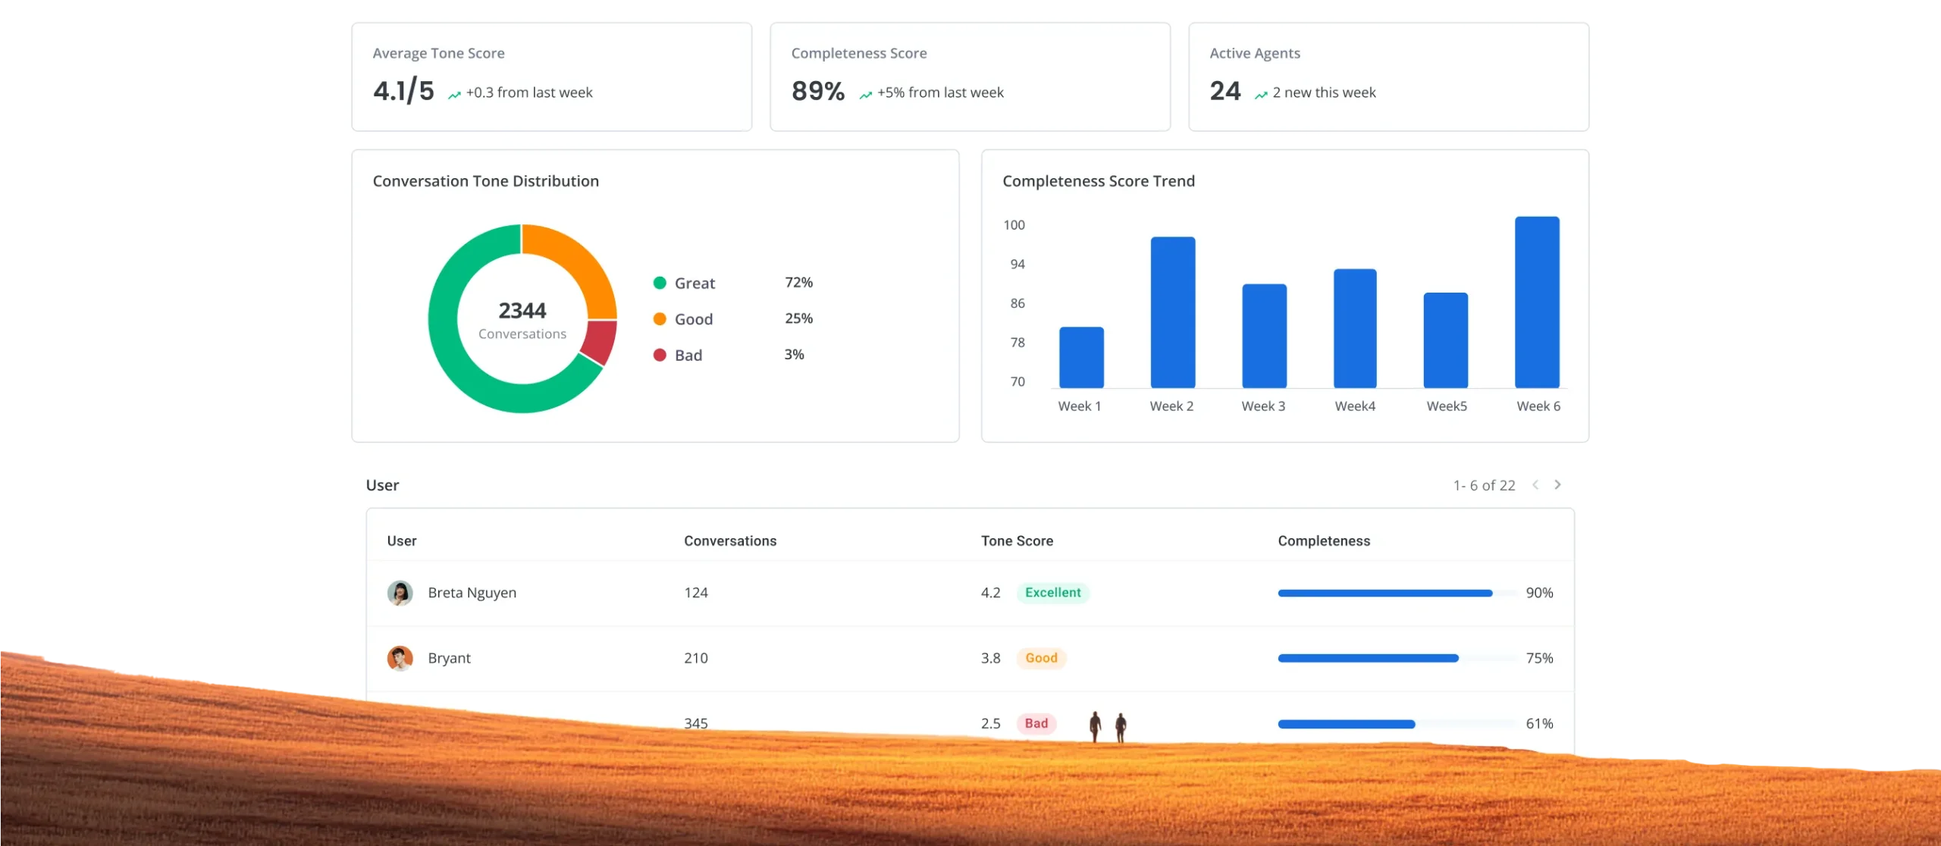1941x846 pixels.
Task: Click Breta Nguyen's 90% completeness bar
Action: [x=1384, y=593]
